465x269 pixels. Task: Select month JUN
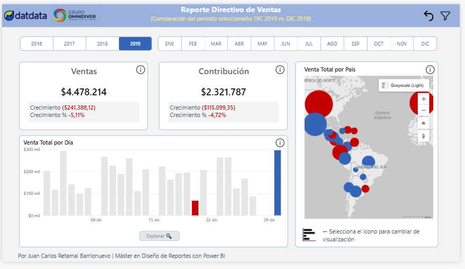(285, 43)
